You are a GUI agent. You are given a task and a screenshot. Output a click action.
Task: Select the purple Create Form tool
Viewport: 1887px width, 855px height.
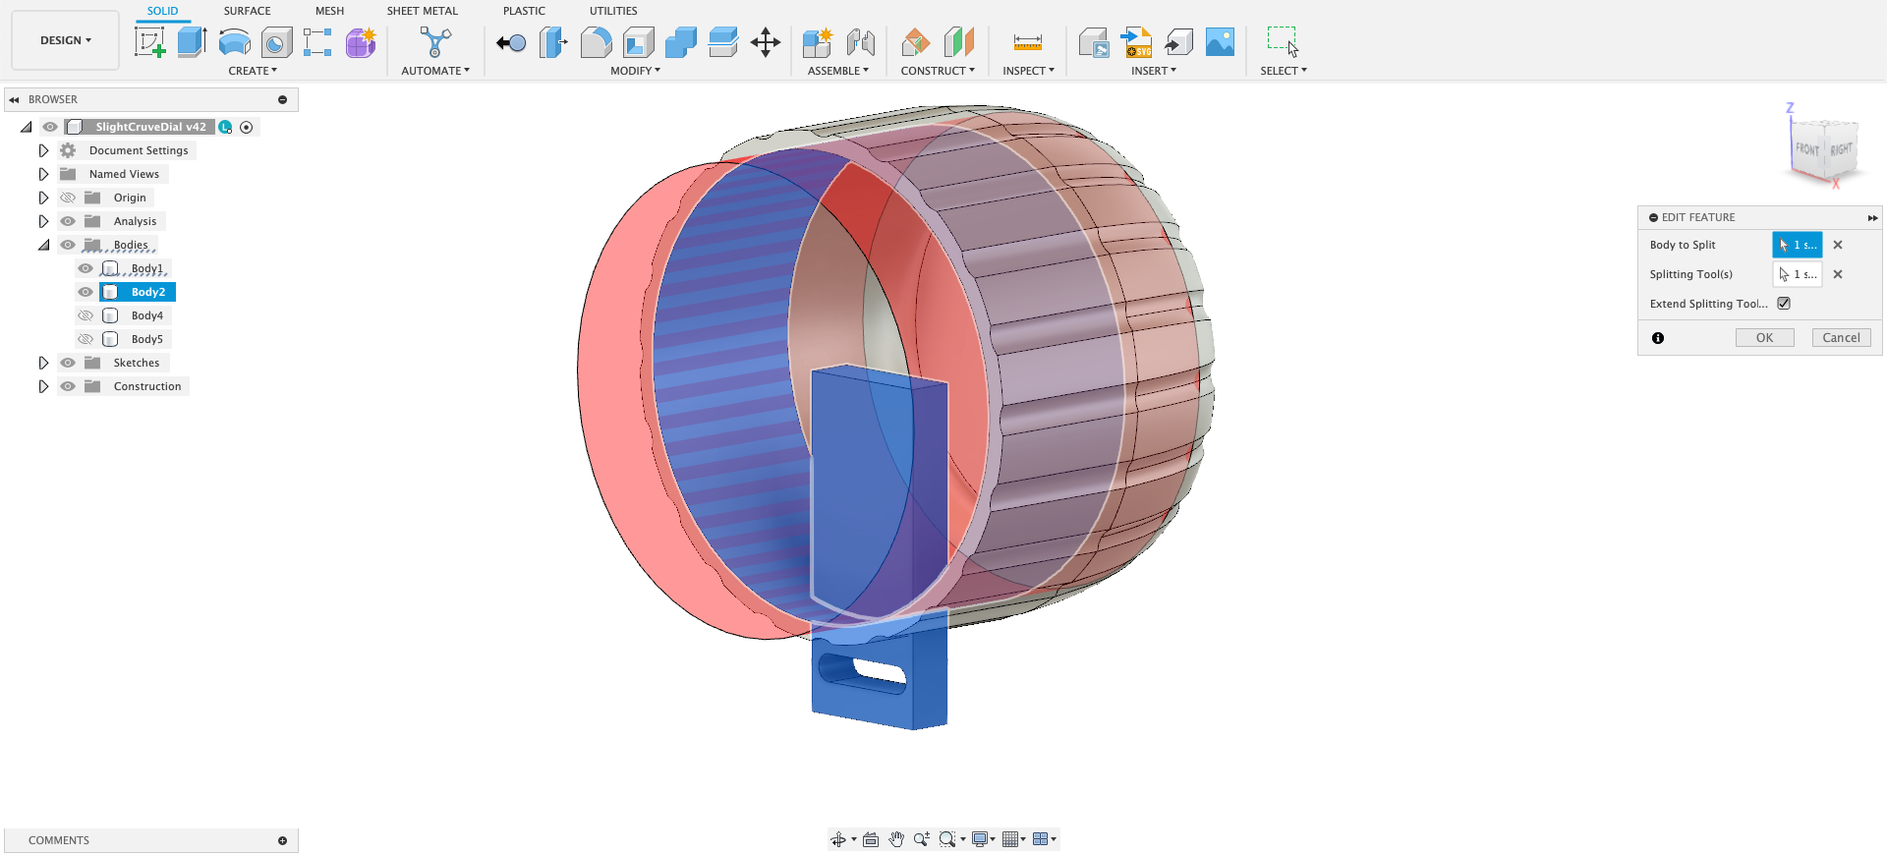[361, 42]
